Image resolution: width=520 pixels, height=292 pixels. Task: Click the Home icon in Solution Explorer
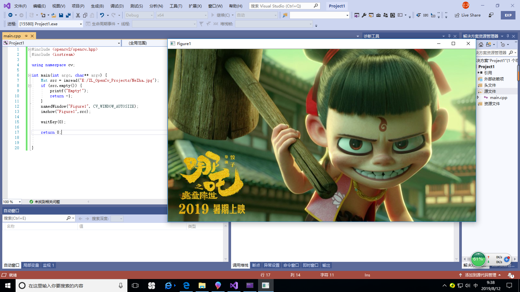point(481,44)
